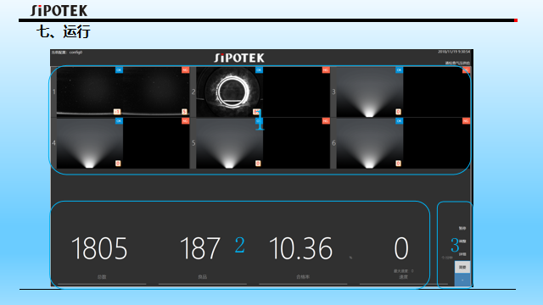Click the NG badge on camera 5
Image resolution: width=543 pixels, height=305 pixels.
pos(326,120)
